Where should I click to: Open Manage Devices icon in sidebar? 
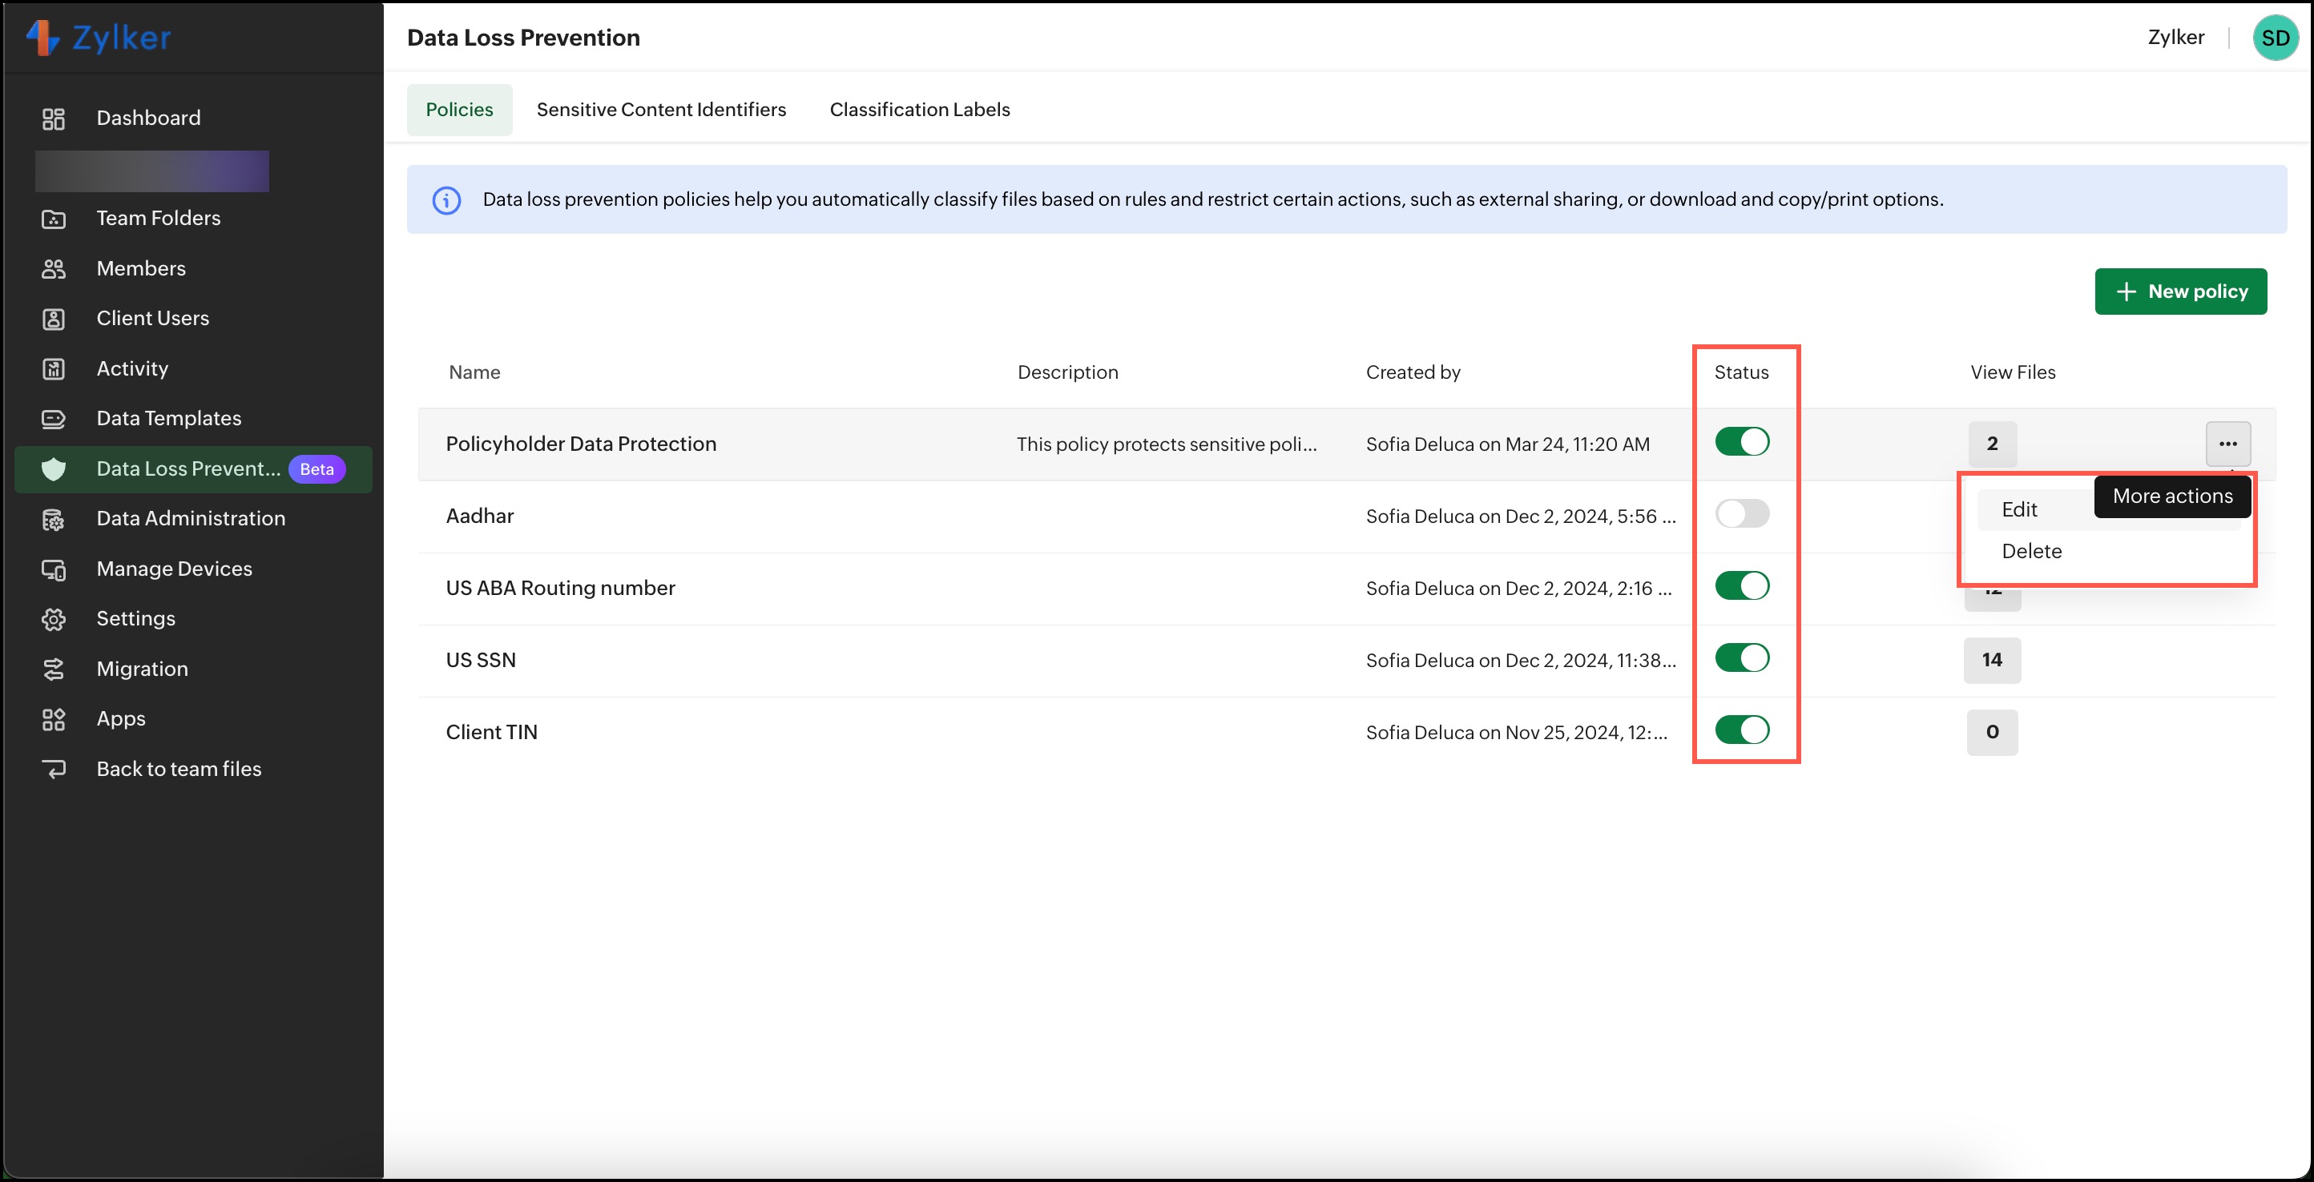pyautogui.click(x=54, y=569)
